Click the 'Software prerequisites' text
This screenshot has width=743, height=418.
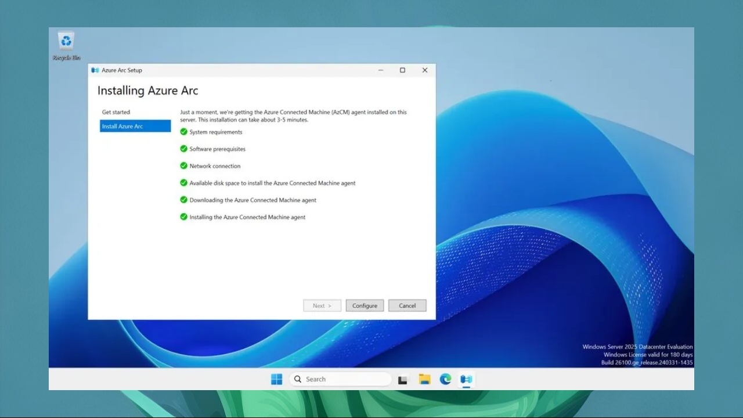218,149
